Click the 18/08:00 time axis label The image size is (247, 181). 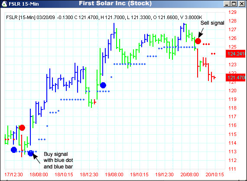click(x=39, y=175)
